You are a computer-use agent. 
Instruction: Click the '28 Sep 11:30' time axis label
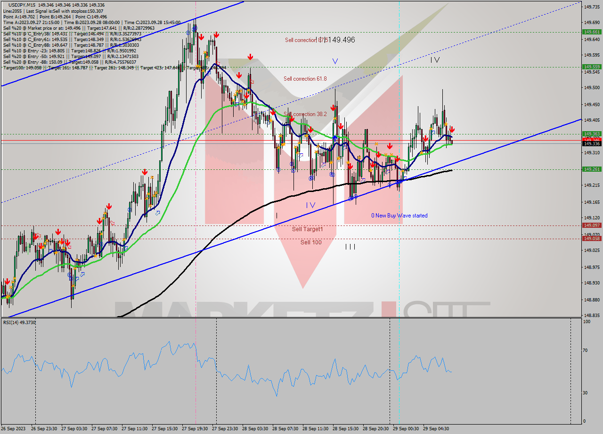point(315,429)
